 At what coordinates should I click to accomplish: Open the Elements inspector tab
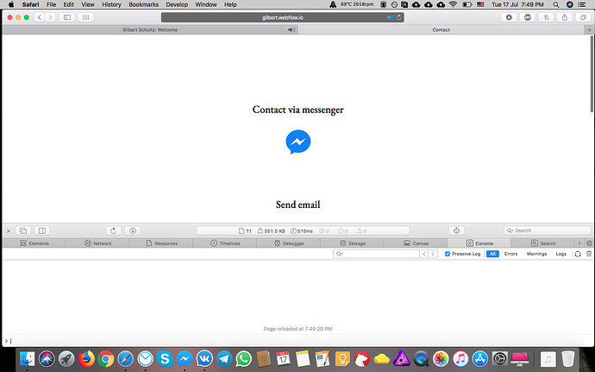34,243
